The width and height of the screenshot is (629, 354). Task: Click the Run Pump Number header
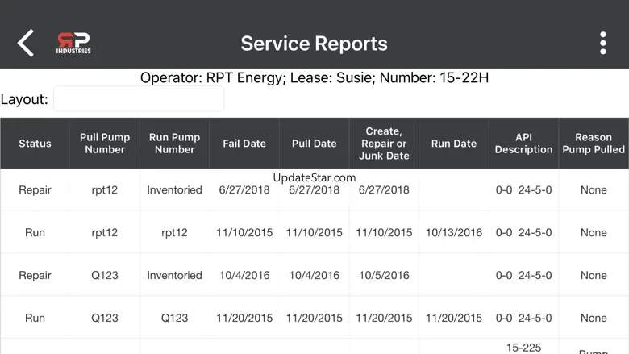[174, 144]
